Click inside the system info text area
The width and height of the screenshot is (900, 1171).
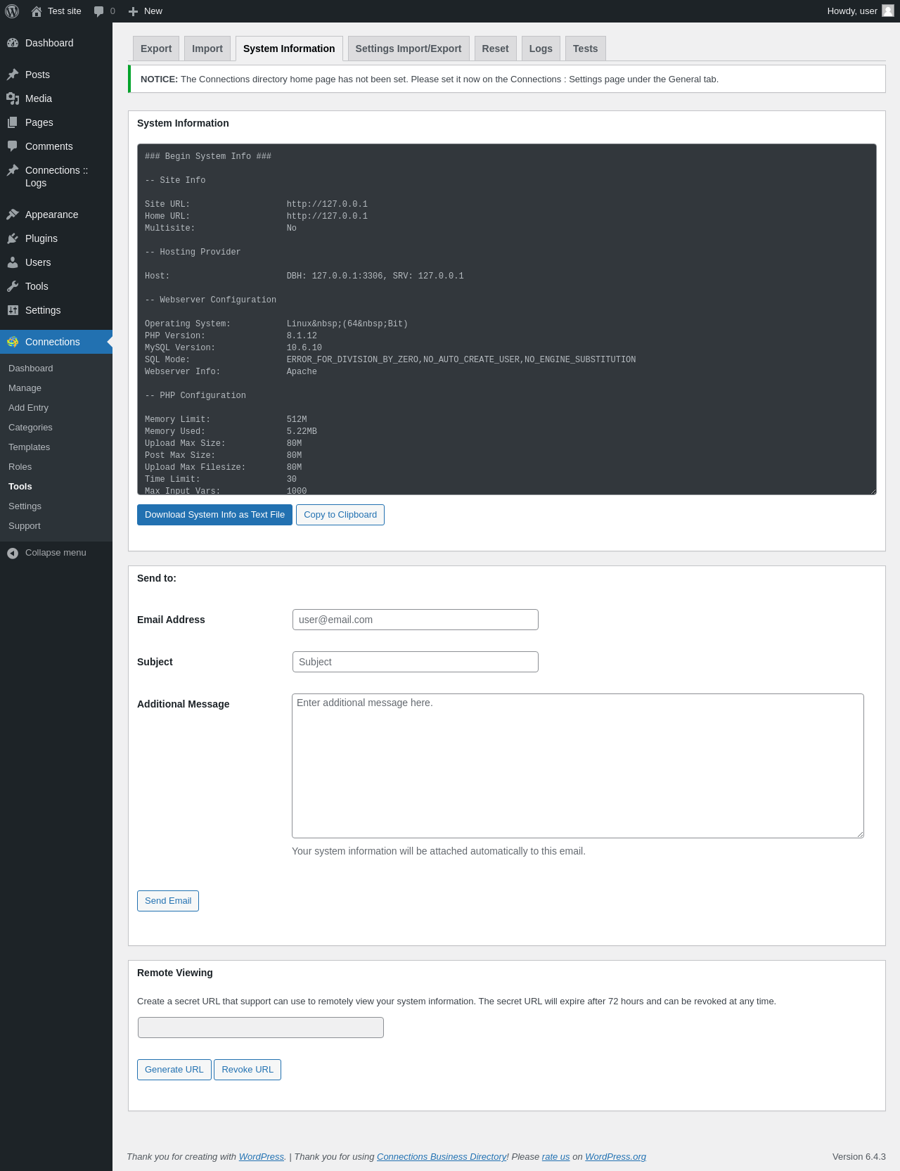coord(507,319)
